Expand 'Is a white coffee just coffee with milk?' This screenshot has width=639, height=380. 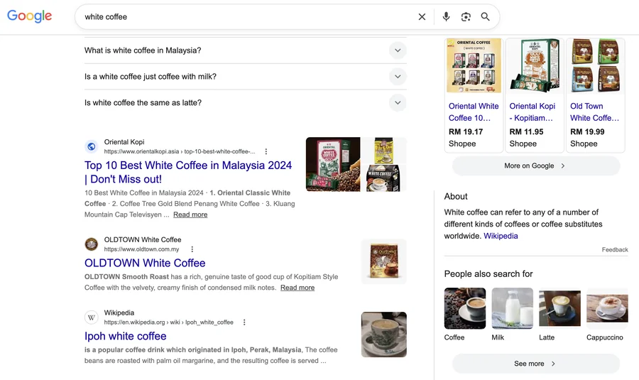pyautogui.click(x=246, y=77)
